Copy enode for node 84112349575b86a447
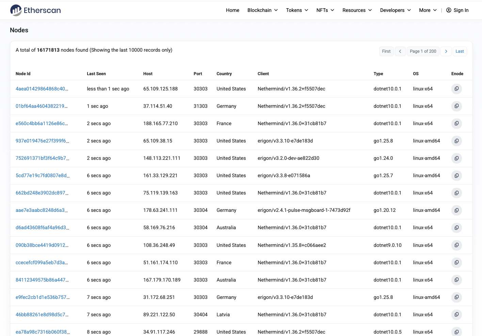482x336 pixels. click(456, 280)
